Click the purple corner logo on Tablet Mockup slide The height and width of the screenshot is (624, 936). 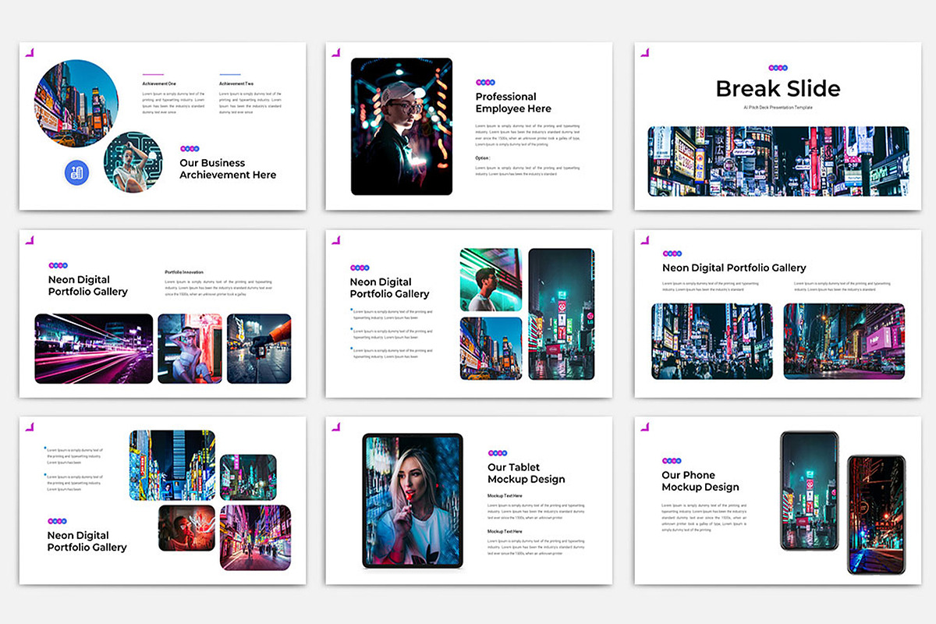click(336, 427)
